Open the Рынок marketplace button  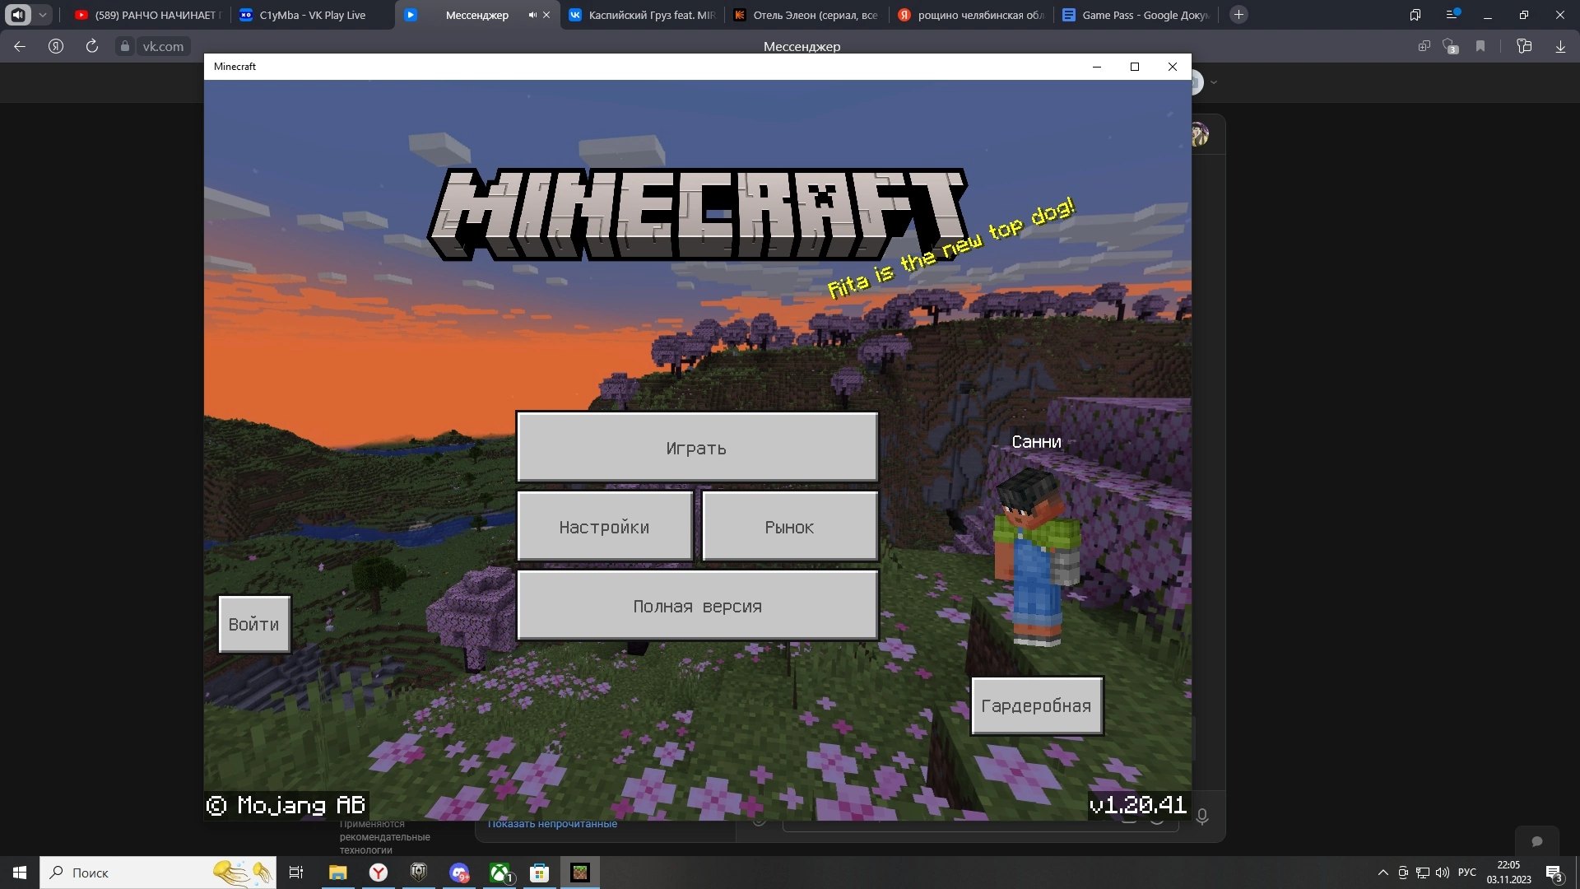click(x=789, y=527)
